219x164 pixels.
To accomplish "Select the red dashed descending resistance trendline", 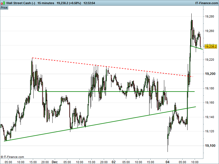I will [x=113, y=67].
